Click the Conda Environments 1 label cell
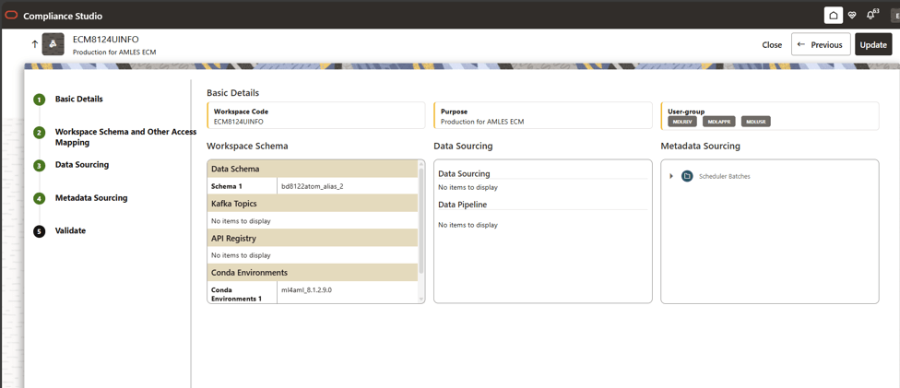This screenshot has width=900, height=388. point(243,293)
